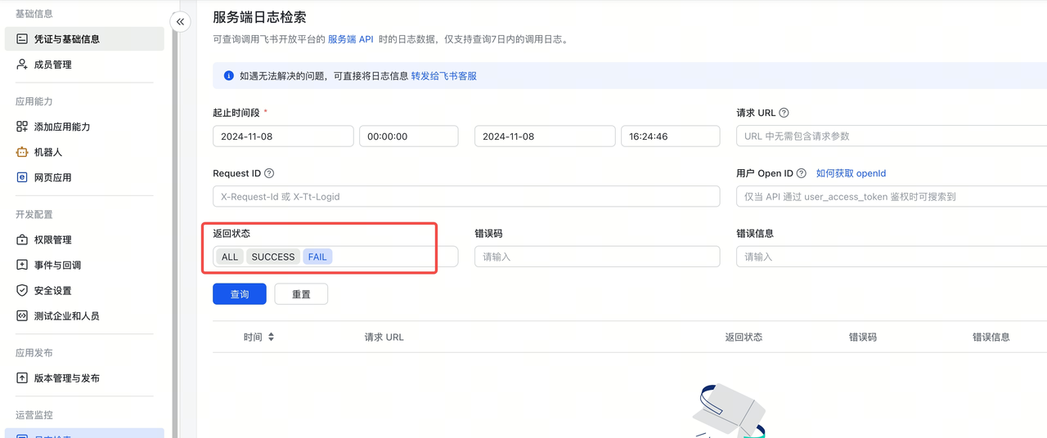Screen dimensions: 1047x438
Task: Go to 版本管理与发布 in the sidebar
Action: (67, 378)
